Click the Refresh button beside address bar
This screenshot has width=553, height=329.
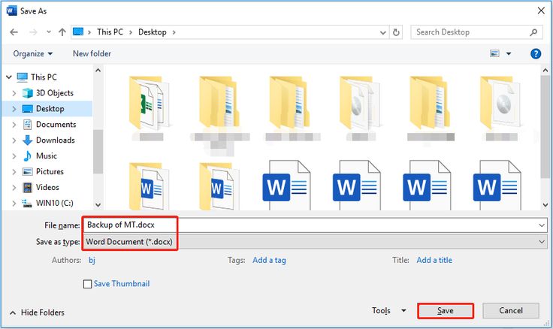[x=397, y=32]
